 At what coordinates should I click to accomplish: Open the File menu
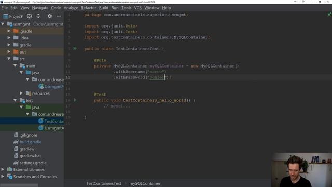point(5,8)
